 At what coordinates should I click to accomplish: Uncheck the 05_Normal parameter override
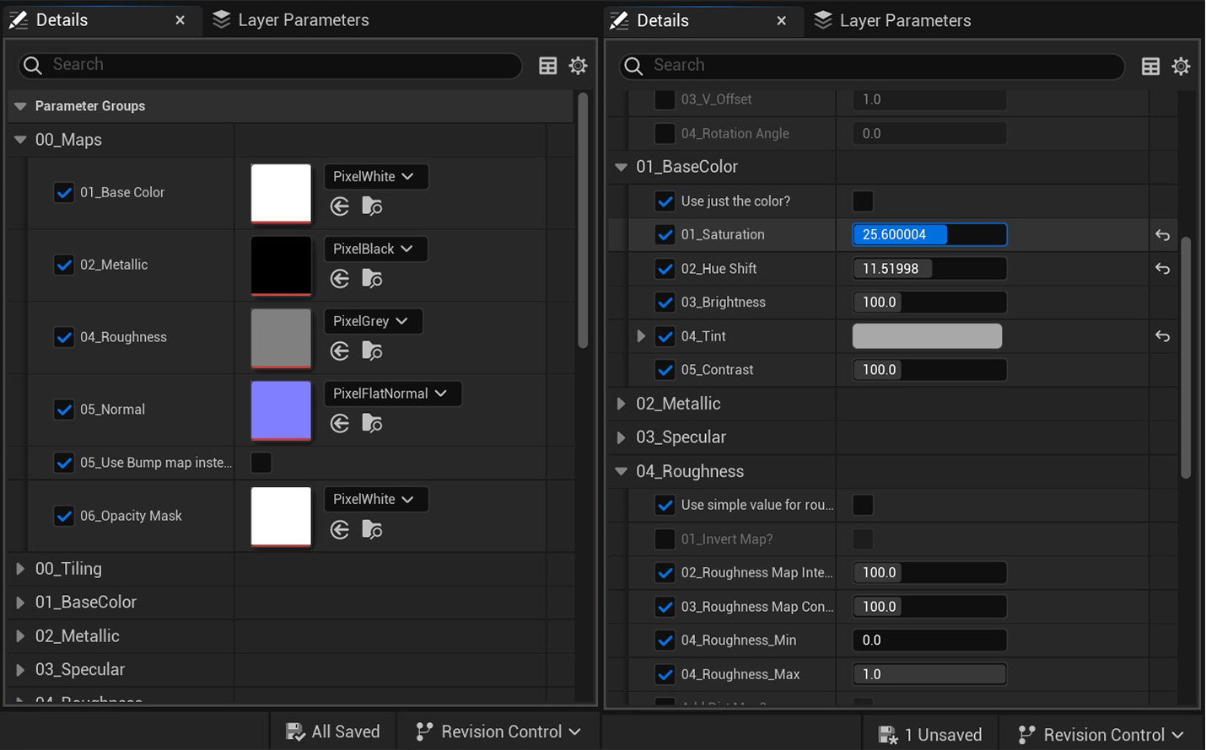(x=64, y=410)
